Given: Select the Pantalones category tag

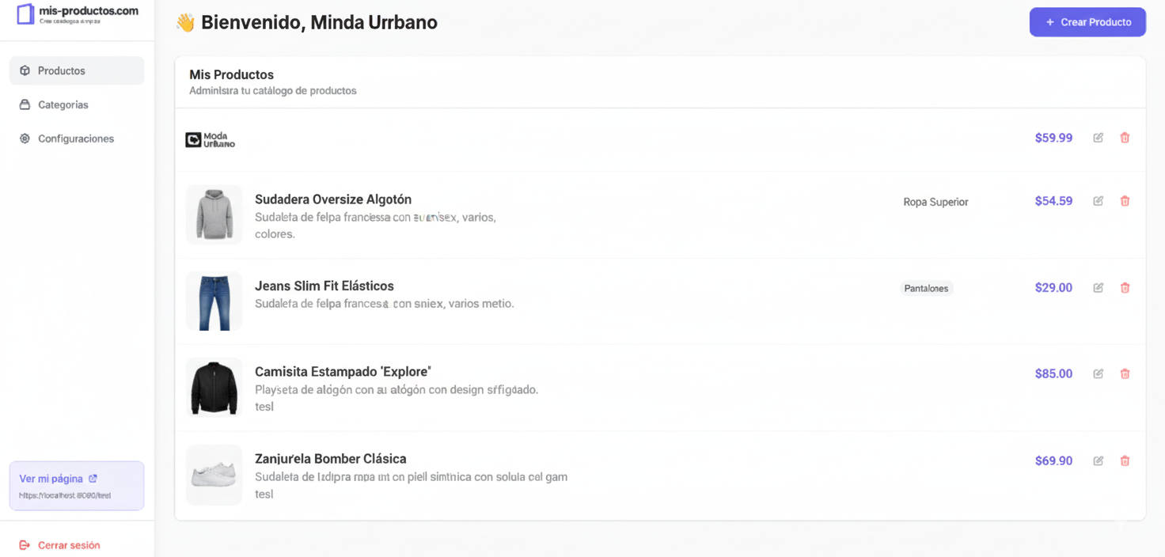Looking at the screenshot, I should (x=926, y=288).
